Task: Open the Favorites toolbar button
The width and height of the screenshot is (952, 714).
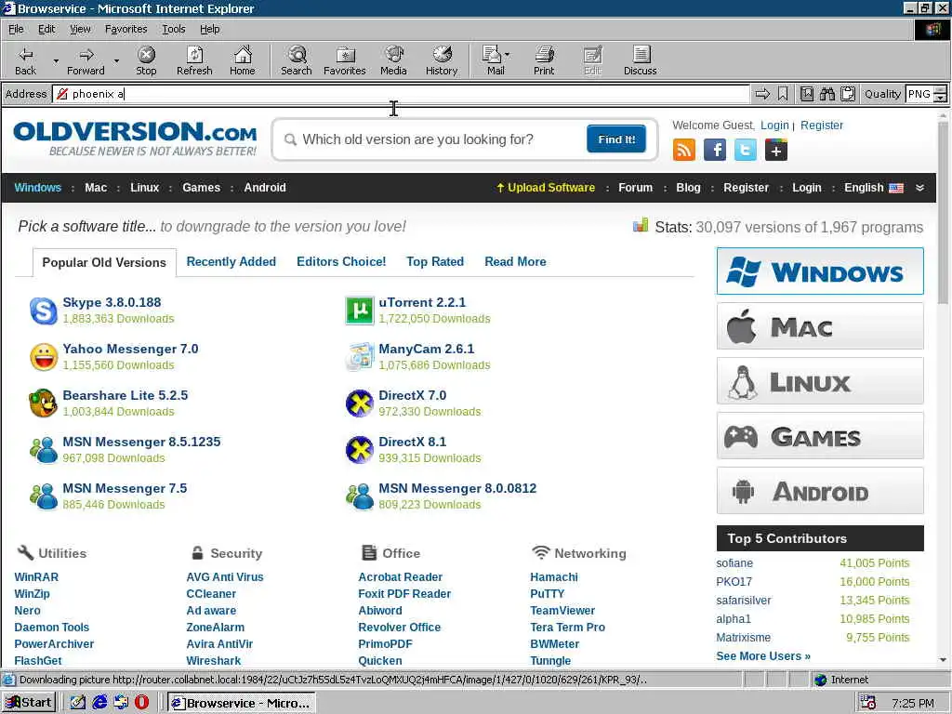Action: [x=345, y=60]
